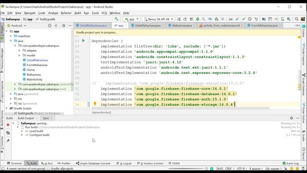Stop the Gradle sync with red square

coord(8,125)
